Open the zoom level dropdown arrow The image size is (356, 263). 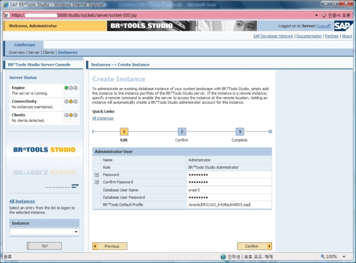pyautogui.click(x=344, y=257)
